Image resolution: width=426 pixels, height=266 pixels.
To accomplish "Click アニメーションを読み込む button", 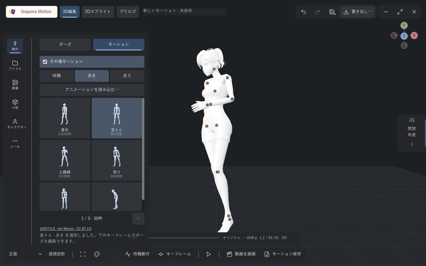I will (x=92, y=90).
